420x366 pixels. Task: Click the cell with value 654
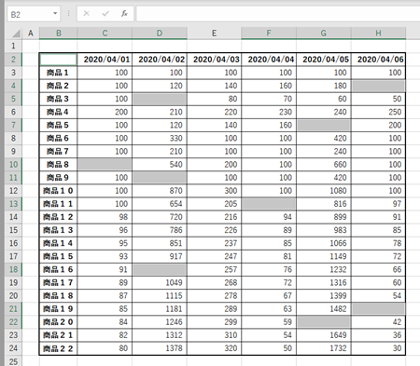click(160, 204)
